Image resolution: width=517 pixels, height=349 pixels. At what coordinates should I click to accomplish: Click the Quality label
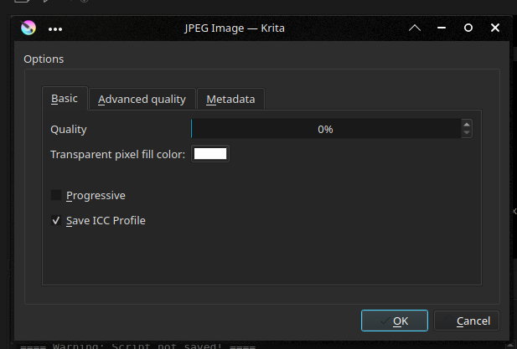coord(69,130)
